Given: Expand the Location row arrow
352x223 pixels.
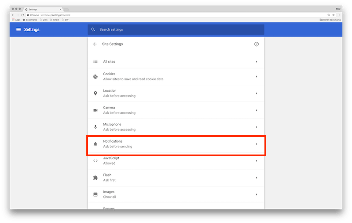Looking at the screenshot, I should pyautogui.click(x=257, y=94).
